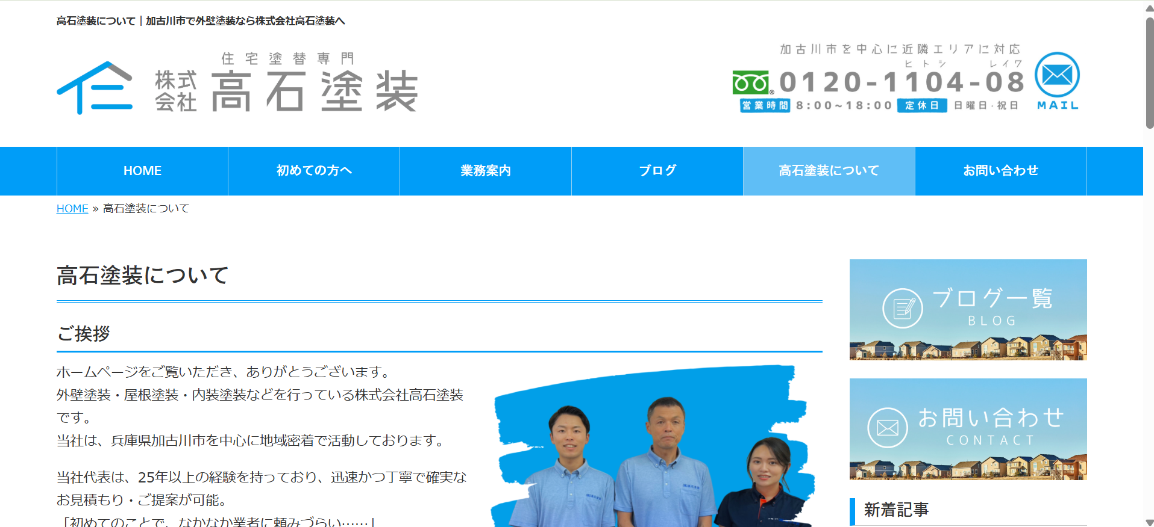This screenshot has width=1154, height=527.
Task: Click the staff photo of three people
Action: [x=653, y=446]
